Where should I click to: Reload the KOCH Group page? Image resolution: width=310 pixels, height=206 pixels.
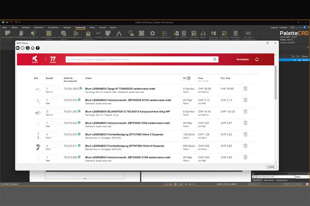pos(28,48)
